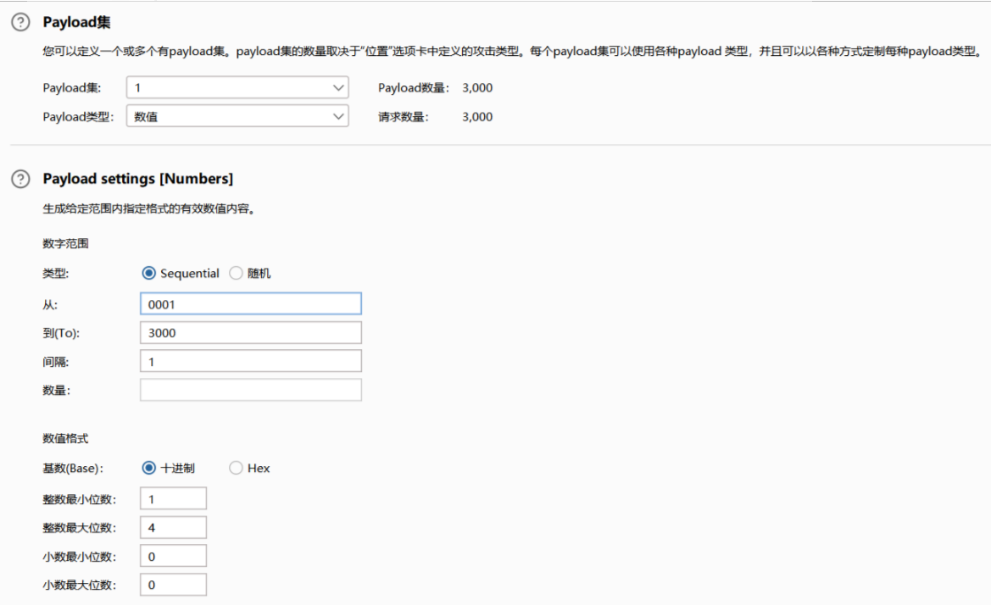This screenshot has width=991, height=605.
Task: Select the Sequential number type option
Action: click(x=149, y=273)
